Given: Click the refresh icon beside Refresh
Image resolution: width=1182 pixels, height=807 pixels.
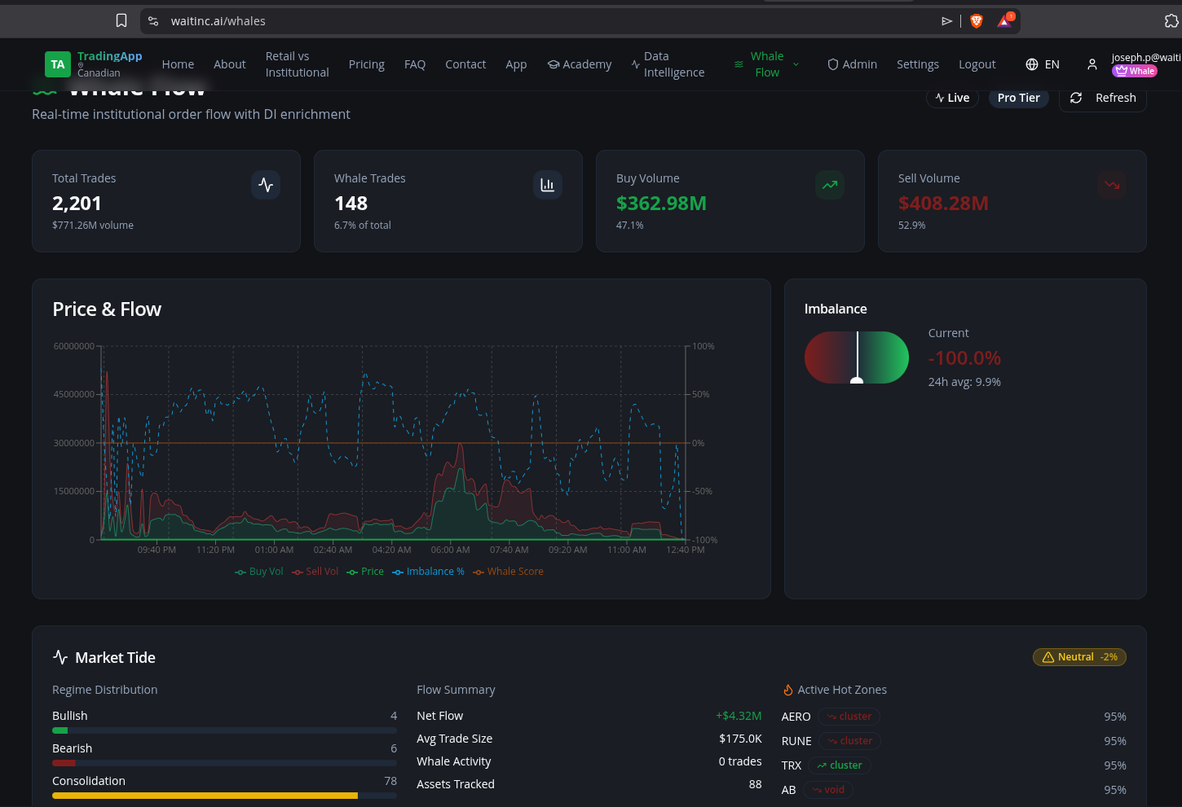Looking at the screenshot, I should pos(1076,97).
